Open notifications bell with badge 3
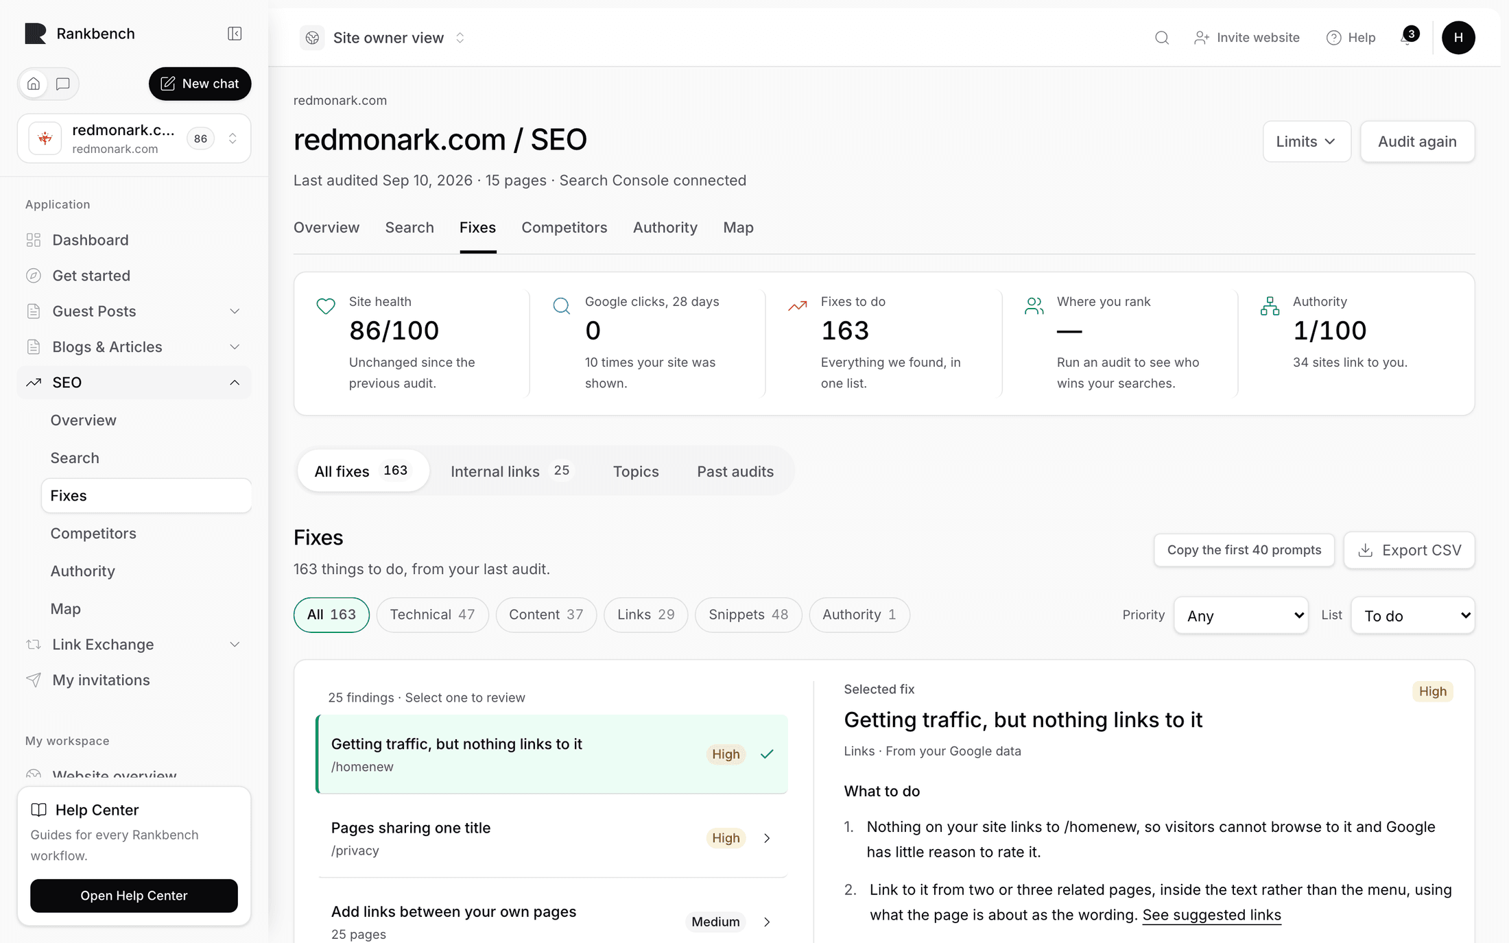The image size is (1509, 943). point(1408,37)
